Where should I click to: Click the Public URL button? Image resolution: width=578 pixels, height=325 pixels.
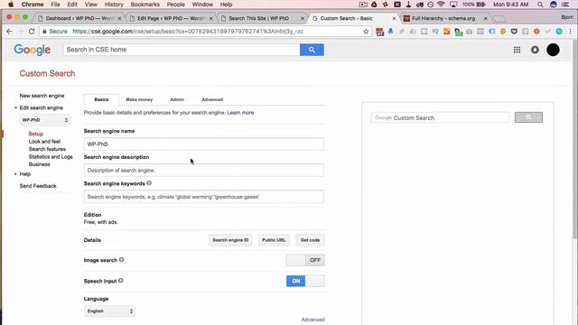274,240
